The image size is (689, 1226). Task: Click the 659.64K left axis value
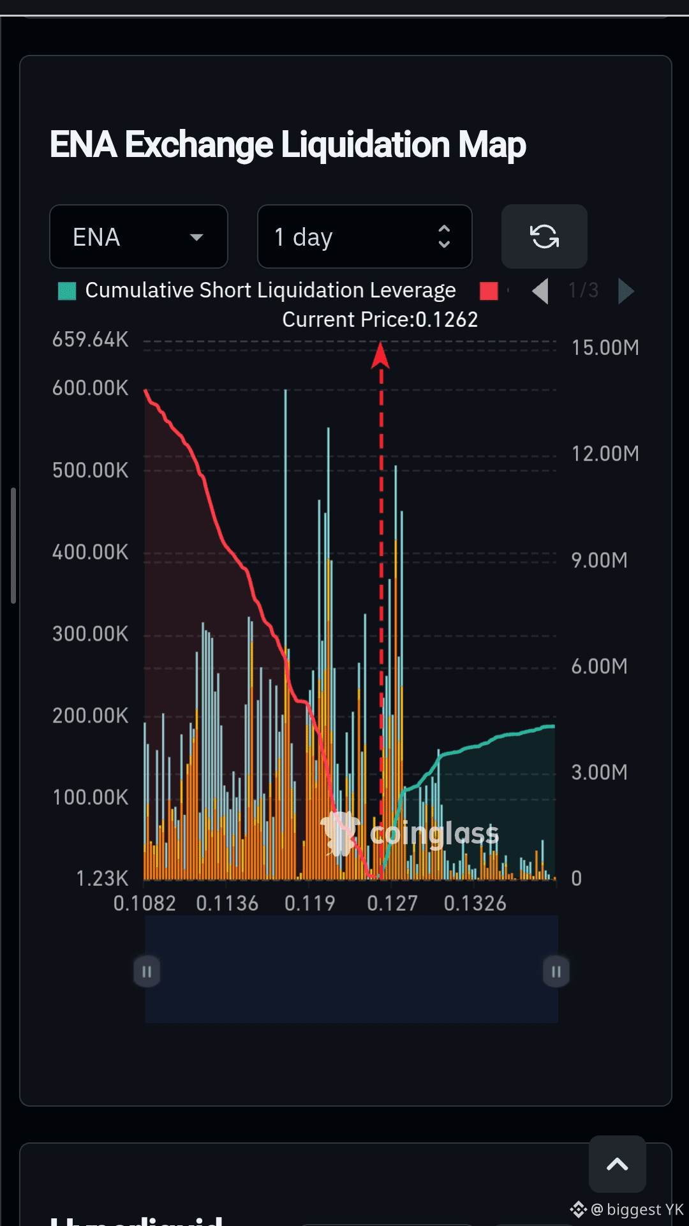click(x=91, y=339)
